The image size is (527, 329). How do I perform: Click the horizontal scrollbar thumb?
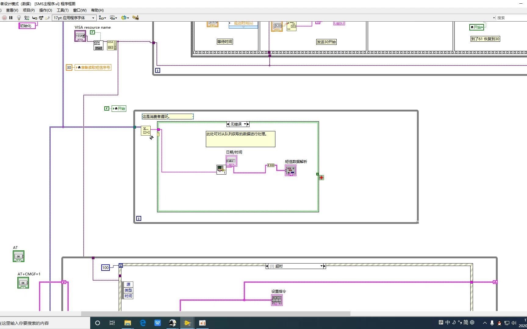216,313
